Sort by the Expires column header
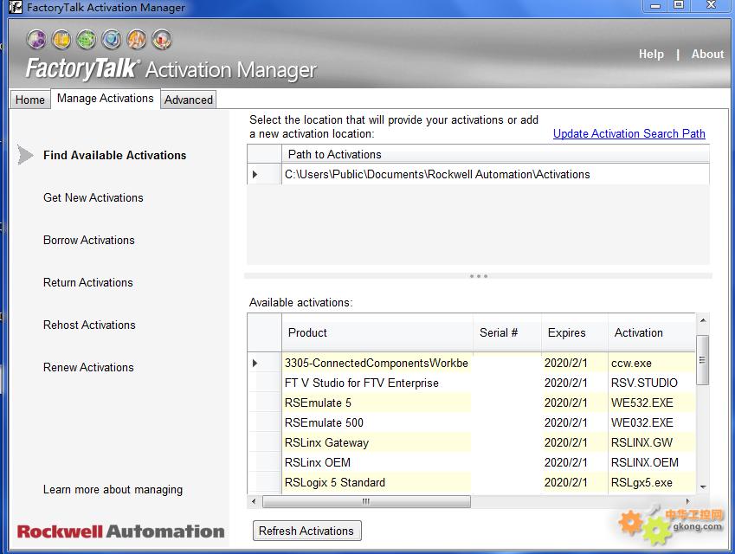Screen dimensions: 735x554 575,332
